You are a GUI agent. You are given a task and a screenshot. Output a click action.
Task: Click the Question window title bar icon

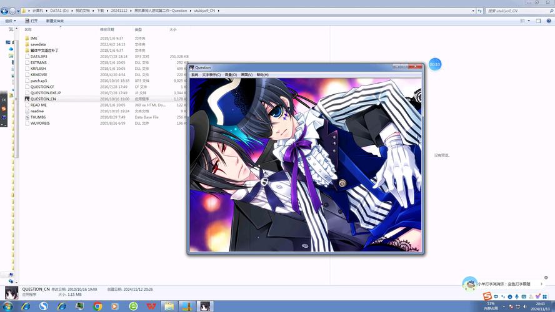191,67
